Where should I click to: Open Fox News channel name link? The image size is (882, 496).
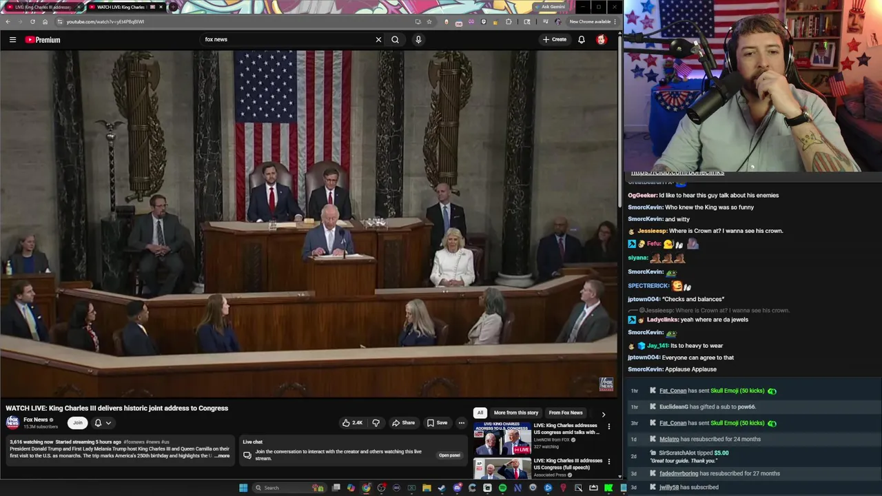coord(36,420)
